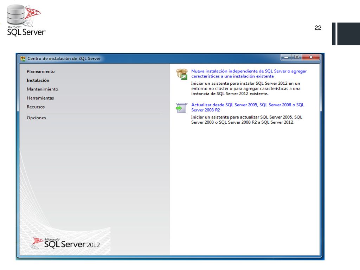The height and width of the screenshot is (270, 360).
Task: Click the slide number 22
Action: pos(318,28)
